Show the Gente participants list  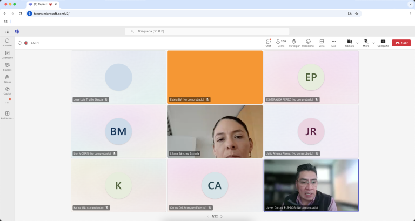click(x=280, y=42)
